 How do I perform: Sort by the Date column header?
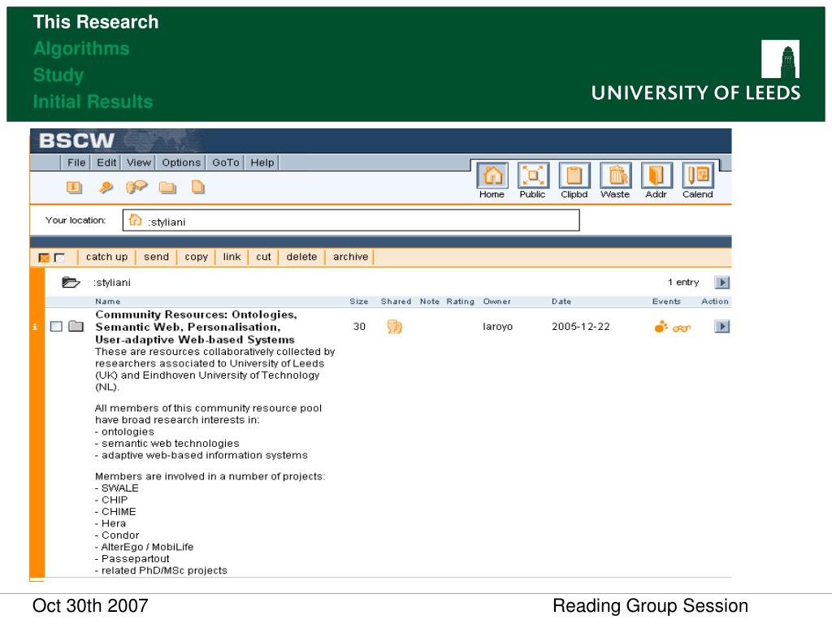coord(561,301)
